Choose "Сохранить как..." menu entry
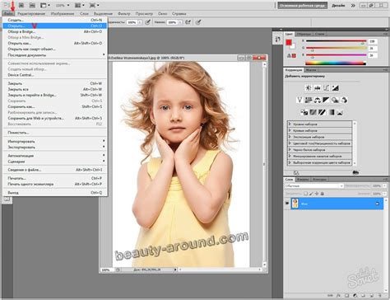 click(x=55, y=106)
